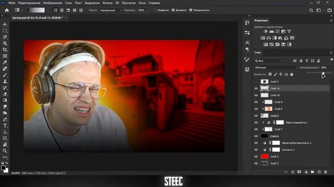Select the Crop tool
Image resolution: width=334 pixels, height=187 pixels.
(x=5, y=50)
